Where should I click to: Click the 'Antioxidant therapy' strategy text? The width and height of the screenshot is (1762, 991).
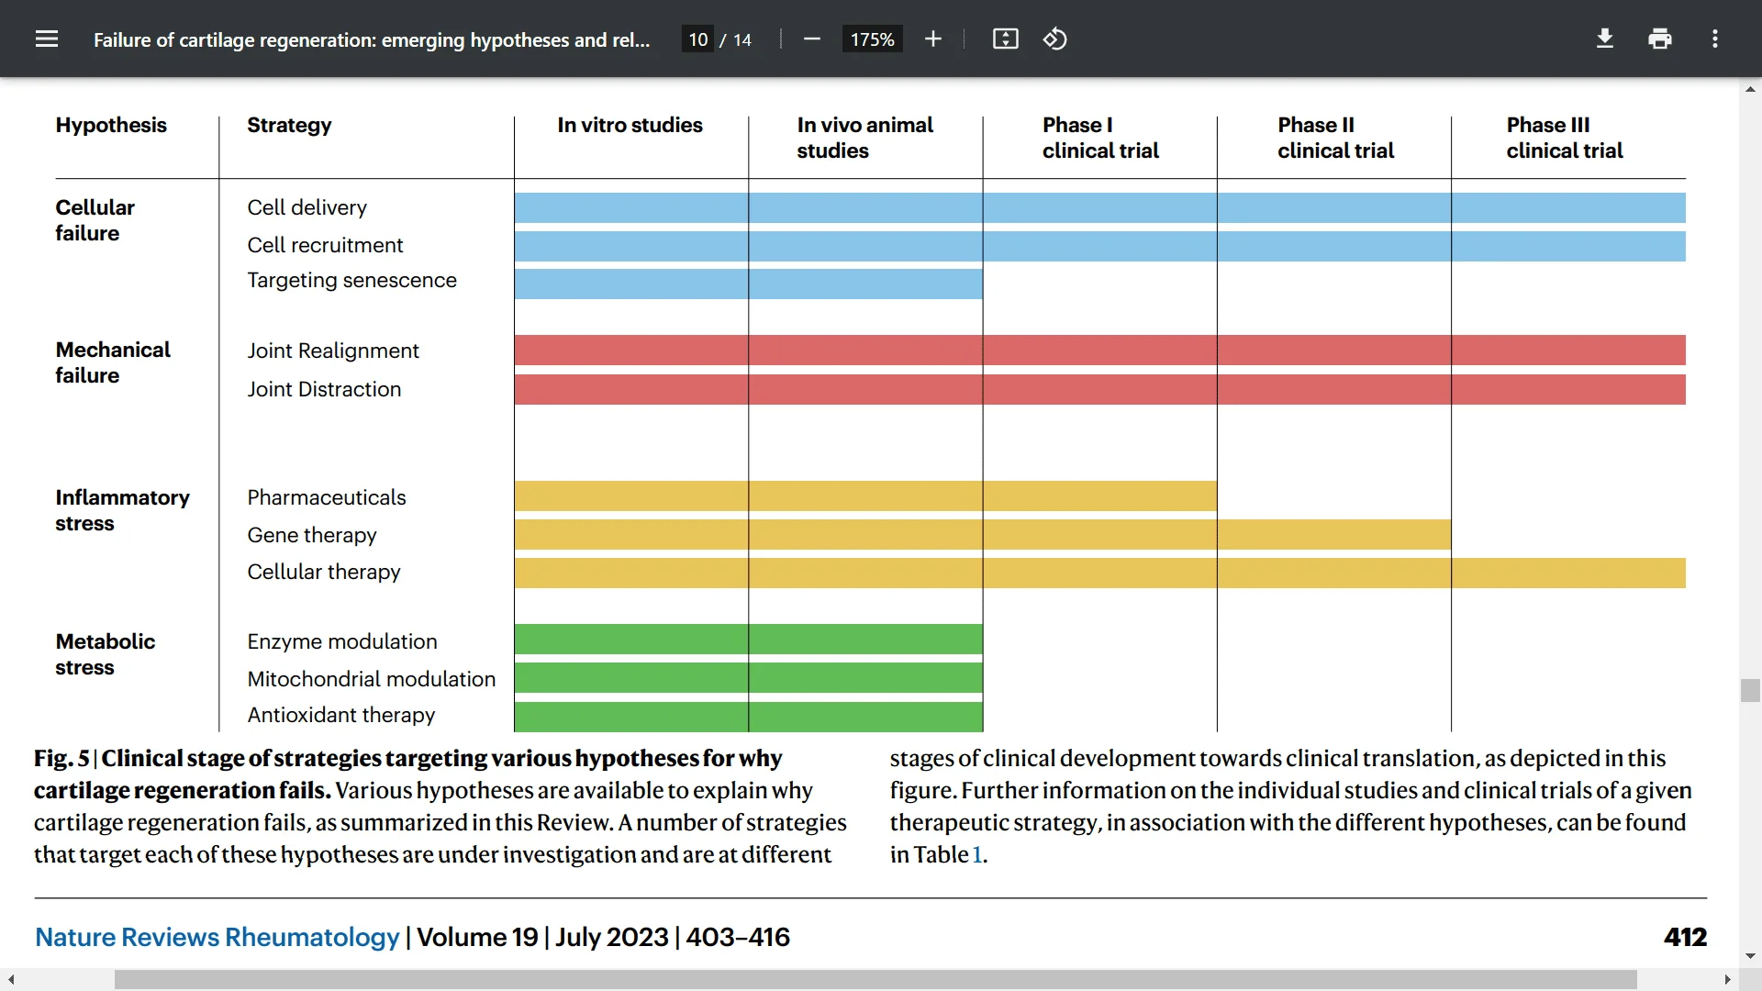coord(340,715)
